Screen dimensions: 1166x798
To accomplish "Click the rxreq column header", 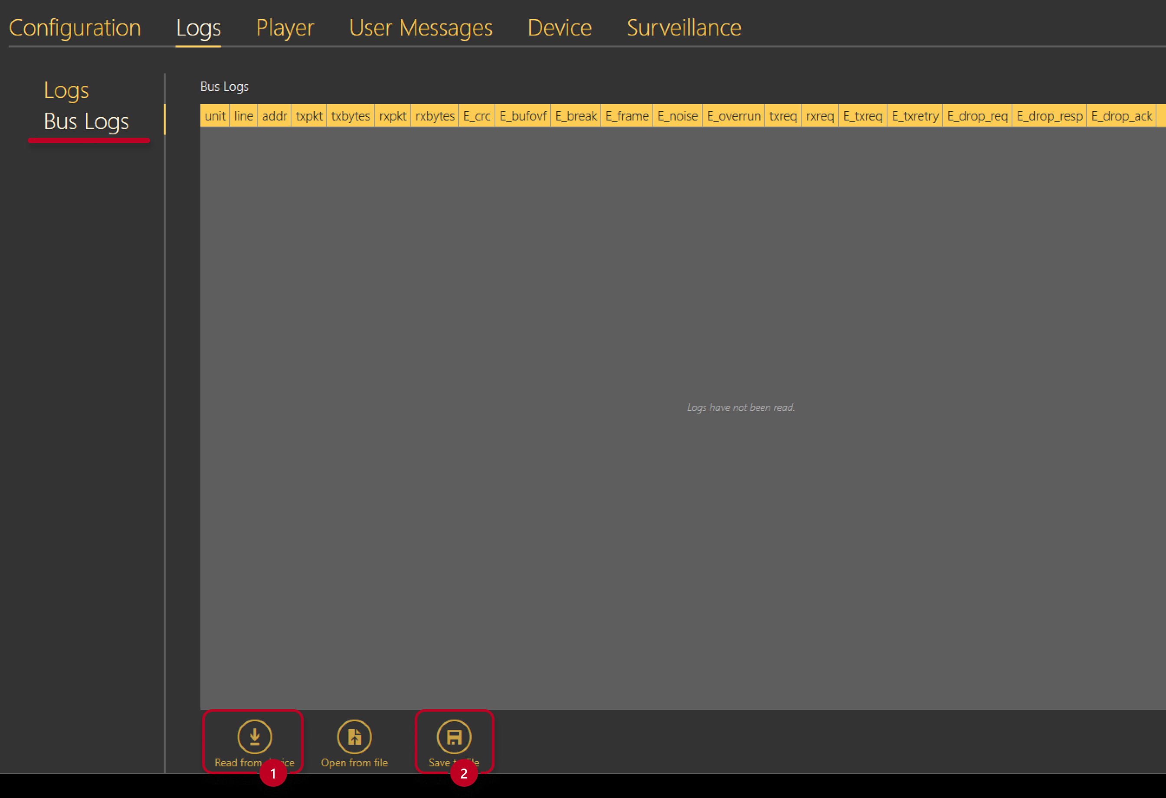I will (x=820, y=116).
